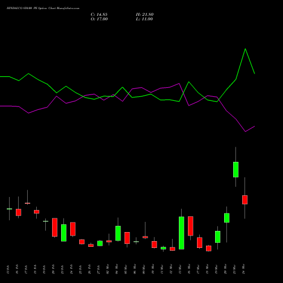
Task: Select the close value C: 14.85
Action: [99, 15]
